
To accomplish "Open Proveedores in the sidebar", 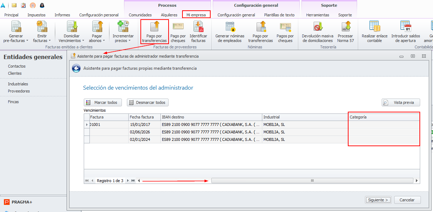I will click(19, 91).
